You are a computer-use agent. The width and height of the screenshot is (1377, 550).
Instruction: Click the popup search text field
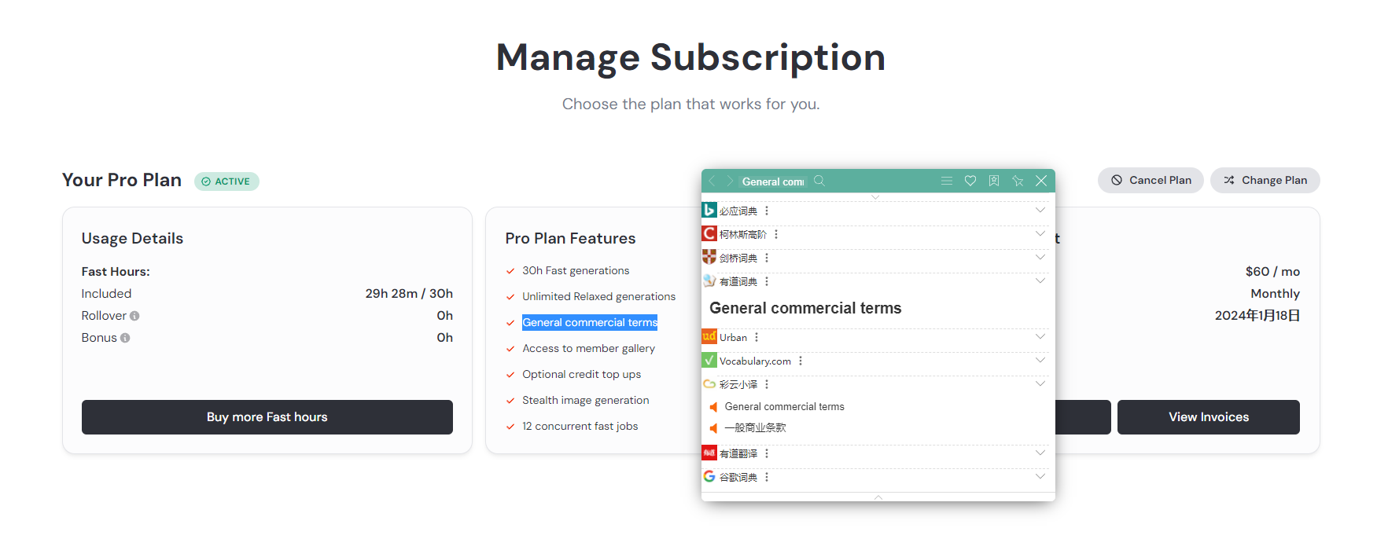(x=772, y=181)
